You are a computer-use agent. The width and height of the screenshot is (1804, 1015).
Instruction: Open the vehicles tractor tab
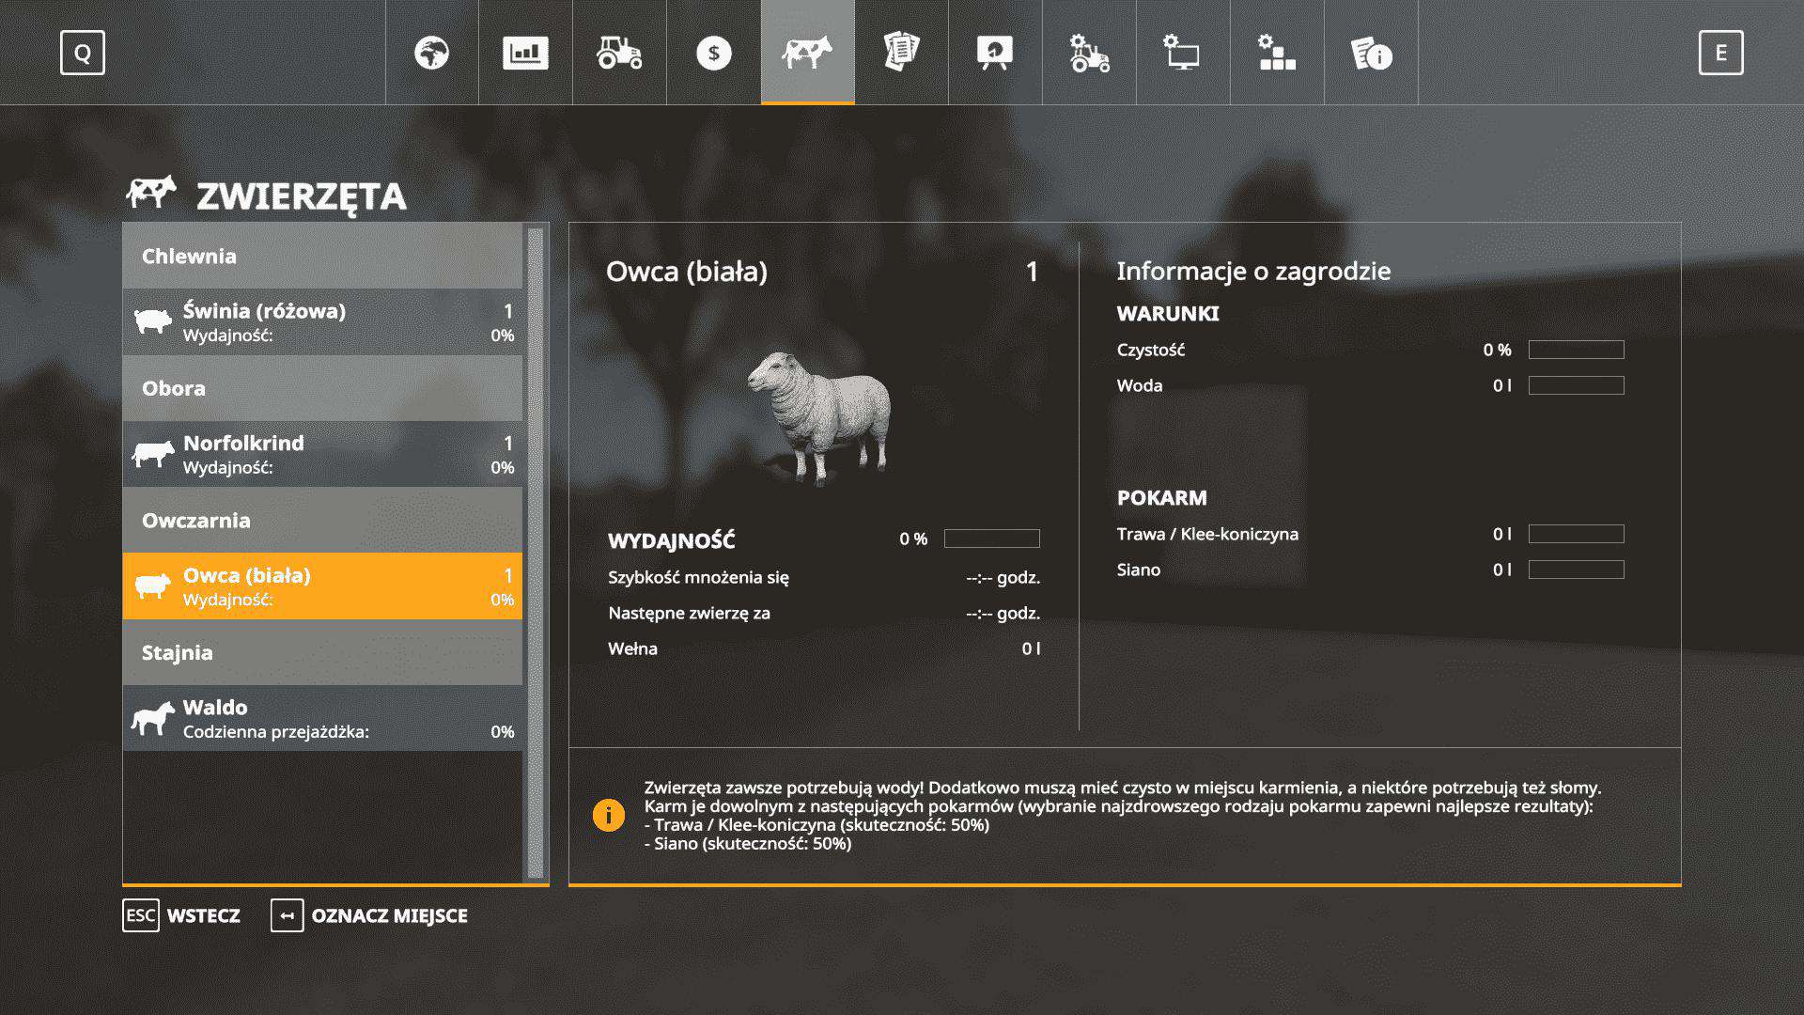click(619, 53)
